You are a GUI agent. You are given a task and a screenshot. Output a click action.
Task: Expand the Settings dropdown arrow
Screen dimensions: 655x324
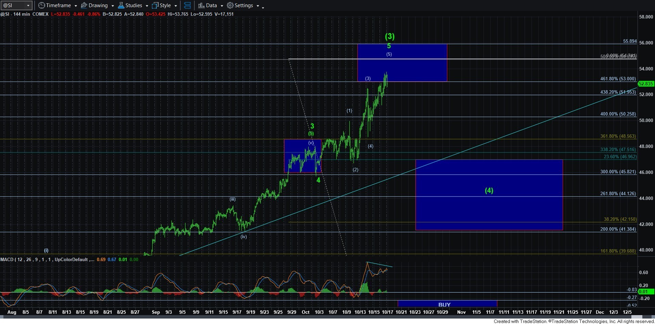click(x=258, y=5)
